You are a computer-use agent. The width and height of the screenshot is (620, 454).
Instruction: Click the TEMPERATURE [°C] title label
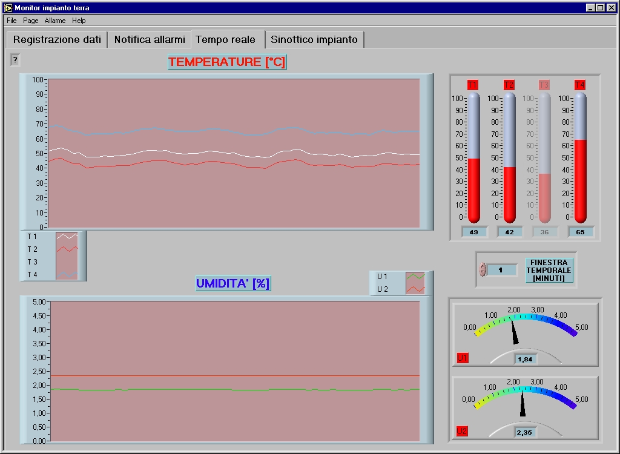click(x=228, y=62)
